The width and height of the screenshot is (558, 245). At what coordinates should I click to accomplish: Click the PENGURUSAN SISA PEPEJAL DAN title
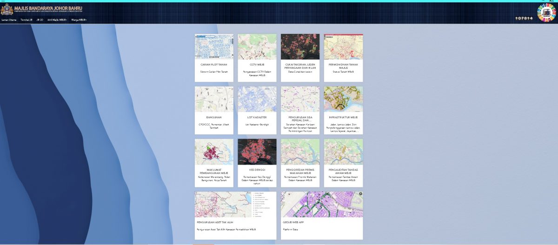point(300,119)
